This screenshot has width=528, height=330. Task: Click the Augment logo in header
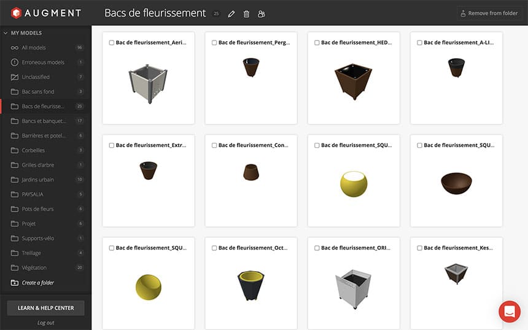[45, 12]
